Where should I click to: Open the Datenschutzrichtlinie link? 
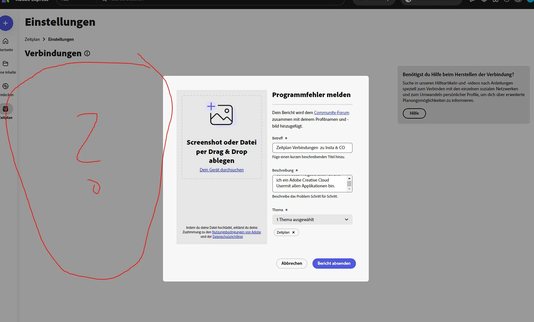click(228, 237)
